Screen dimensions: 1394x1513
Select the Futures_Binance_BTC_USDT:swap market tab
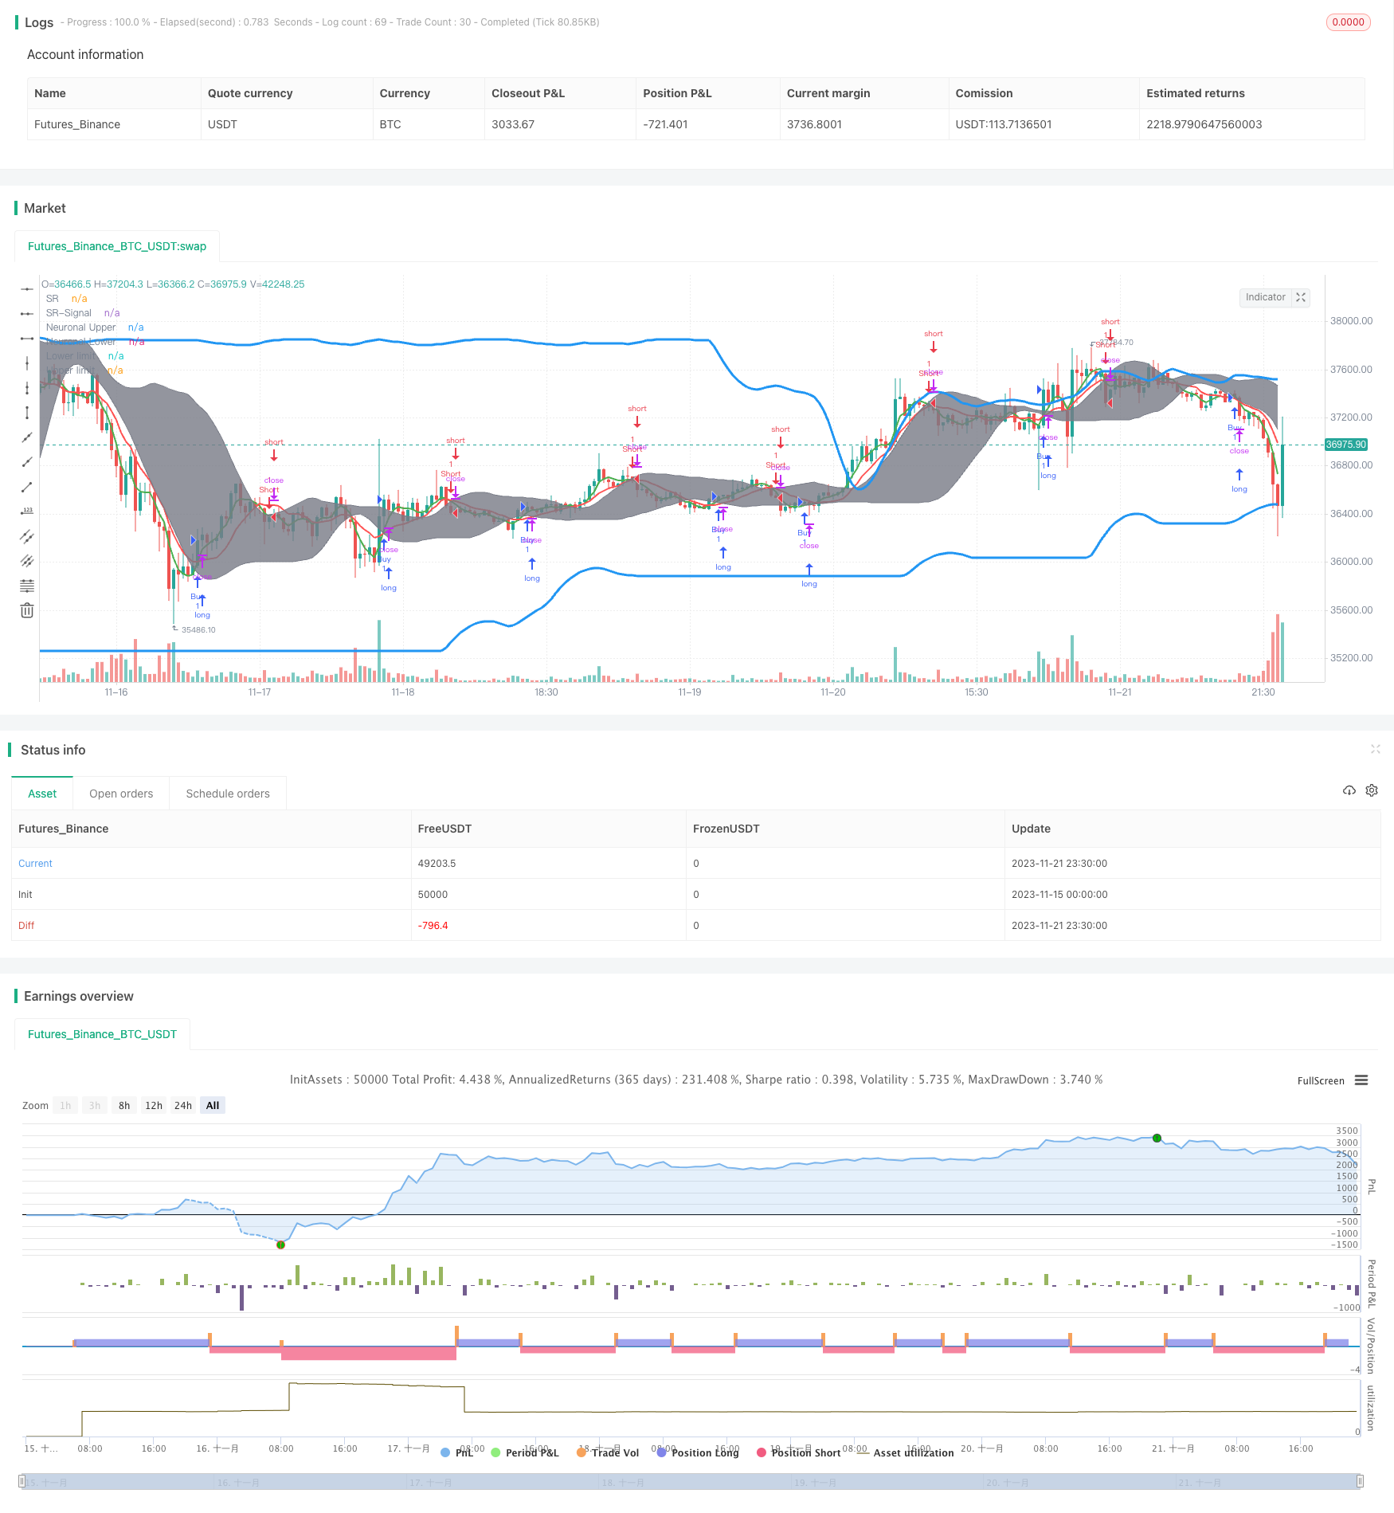117,246
